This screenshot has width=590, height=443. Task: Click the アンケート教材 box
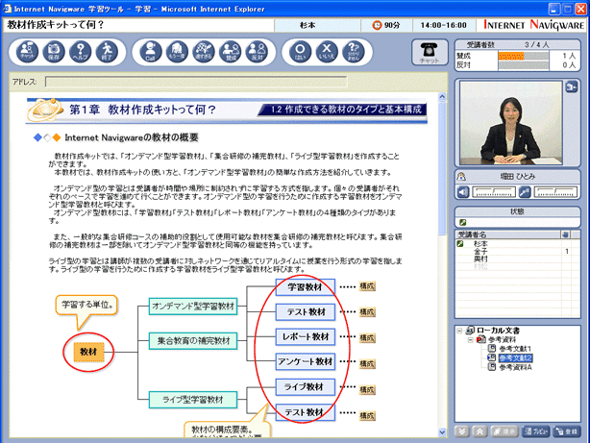pyautogui.click(x=306, y=361)
